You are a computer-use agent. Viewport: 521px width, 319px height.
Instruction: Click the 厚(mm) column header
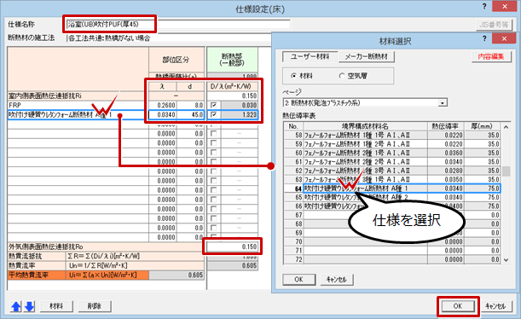pos(482,126)
